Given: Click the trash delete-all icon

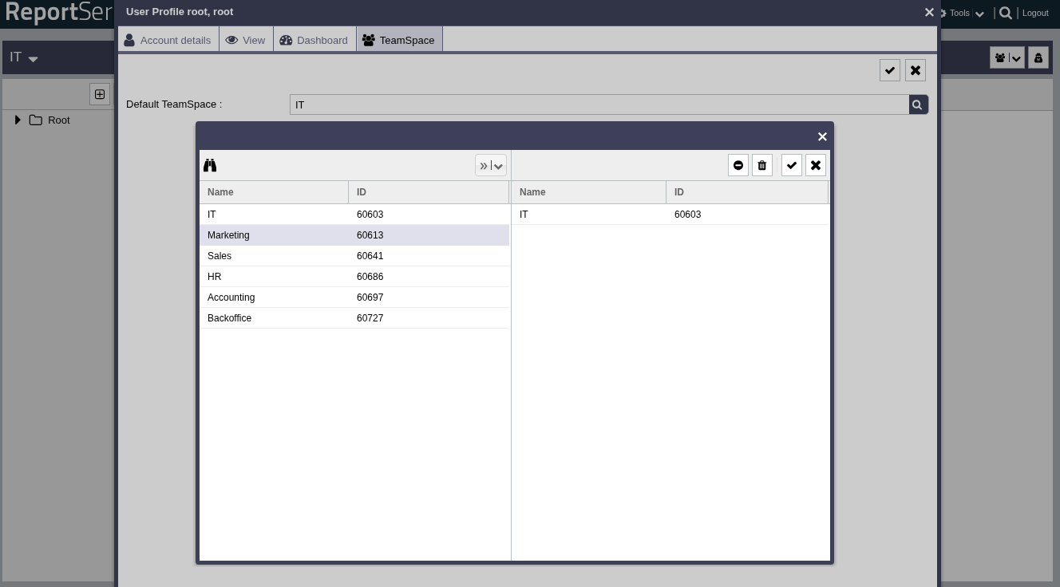Looking at the screenshot, I should [762, 165].
